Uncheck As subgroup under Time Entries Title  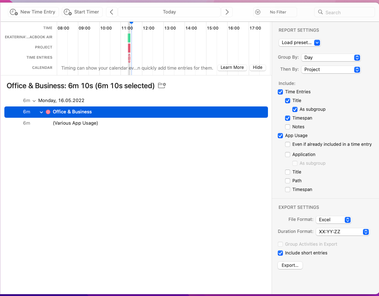(x=295, y=109)
